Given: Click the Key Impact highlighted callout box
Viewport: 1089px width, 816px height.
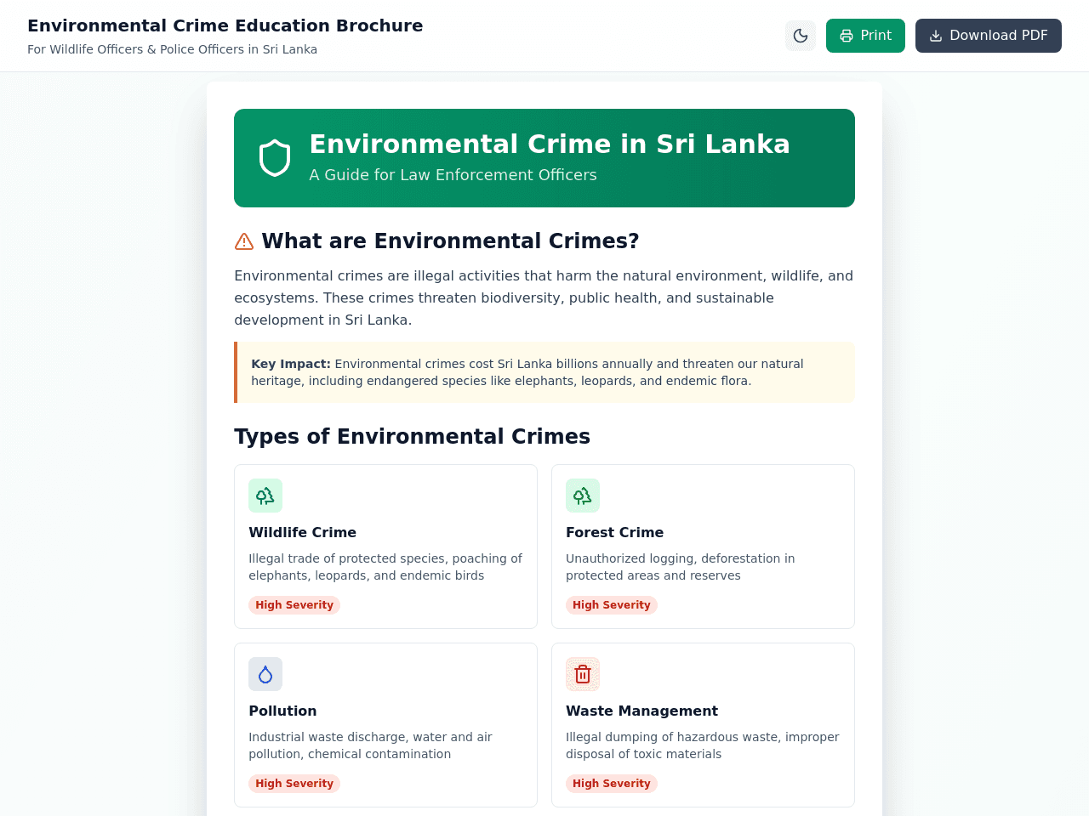Looking at the screenshot, I should pos(544,372).
